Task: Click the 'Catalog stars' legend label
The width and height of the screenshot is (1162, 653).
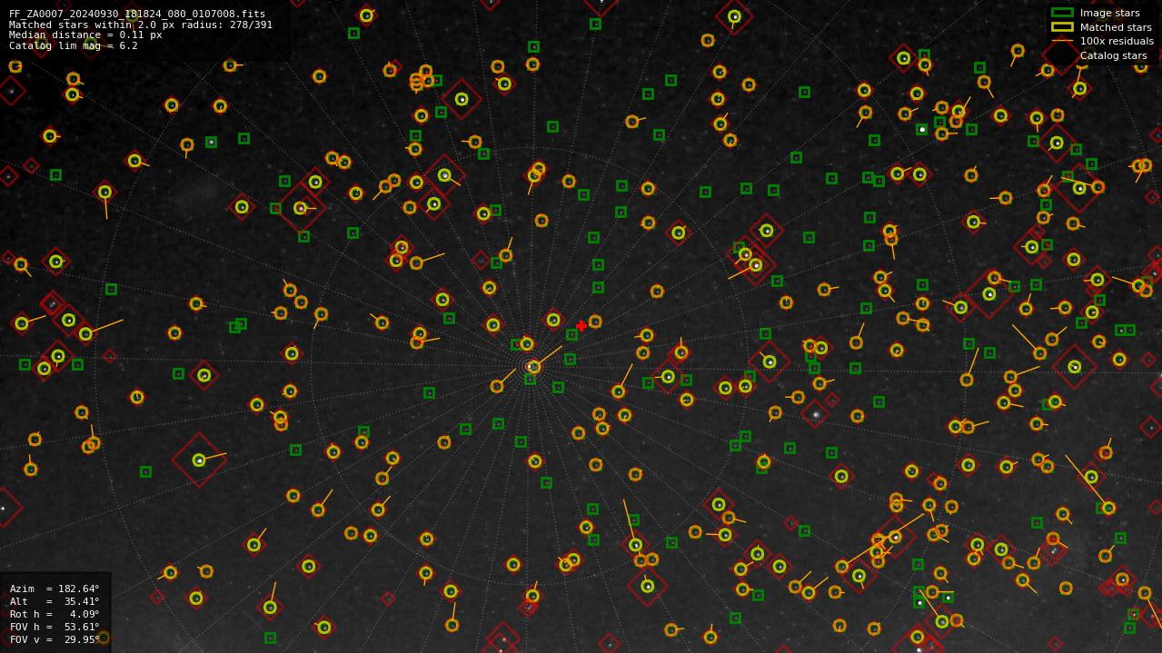Action: point(1113,55)
